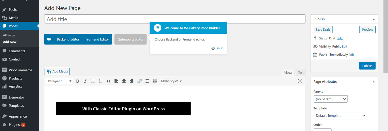
Task: Click the Media icon in sidebar
Action: click(x=4, y=18)
